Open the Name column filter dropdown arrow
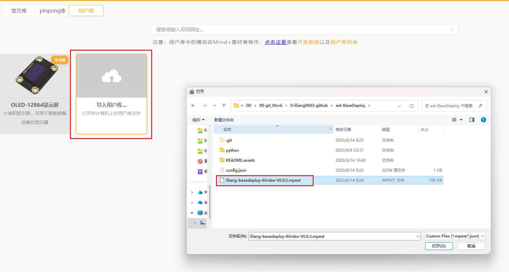This screenshot has width=509, height=272. (331, 130)
